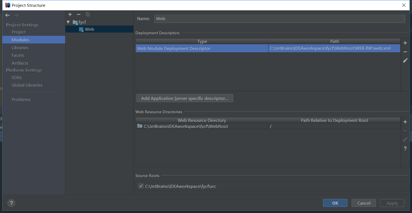This screenshot has width=412, height=213.
Task: Select the Web facet under fycf
Action: (x=90, y=29)
